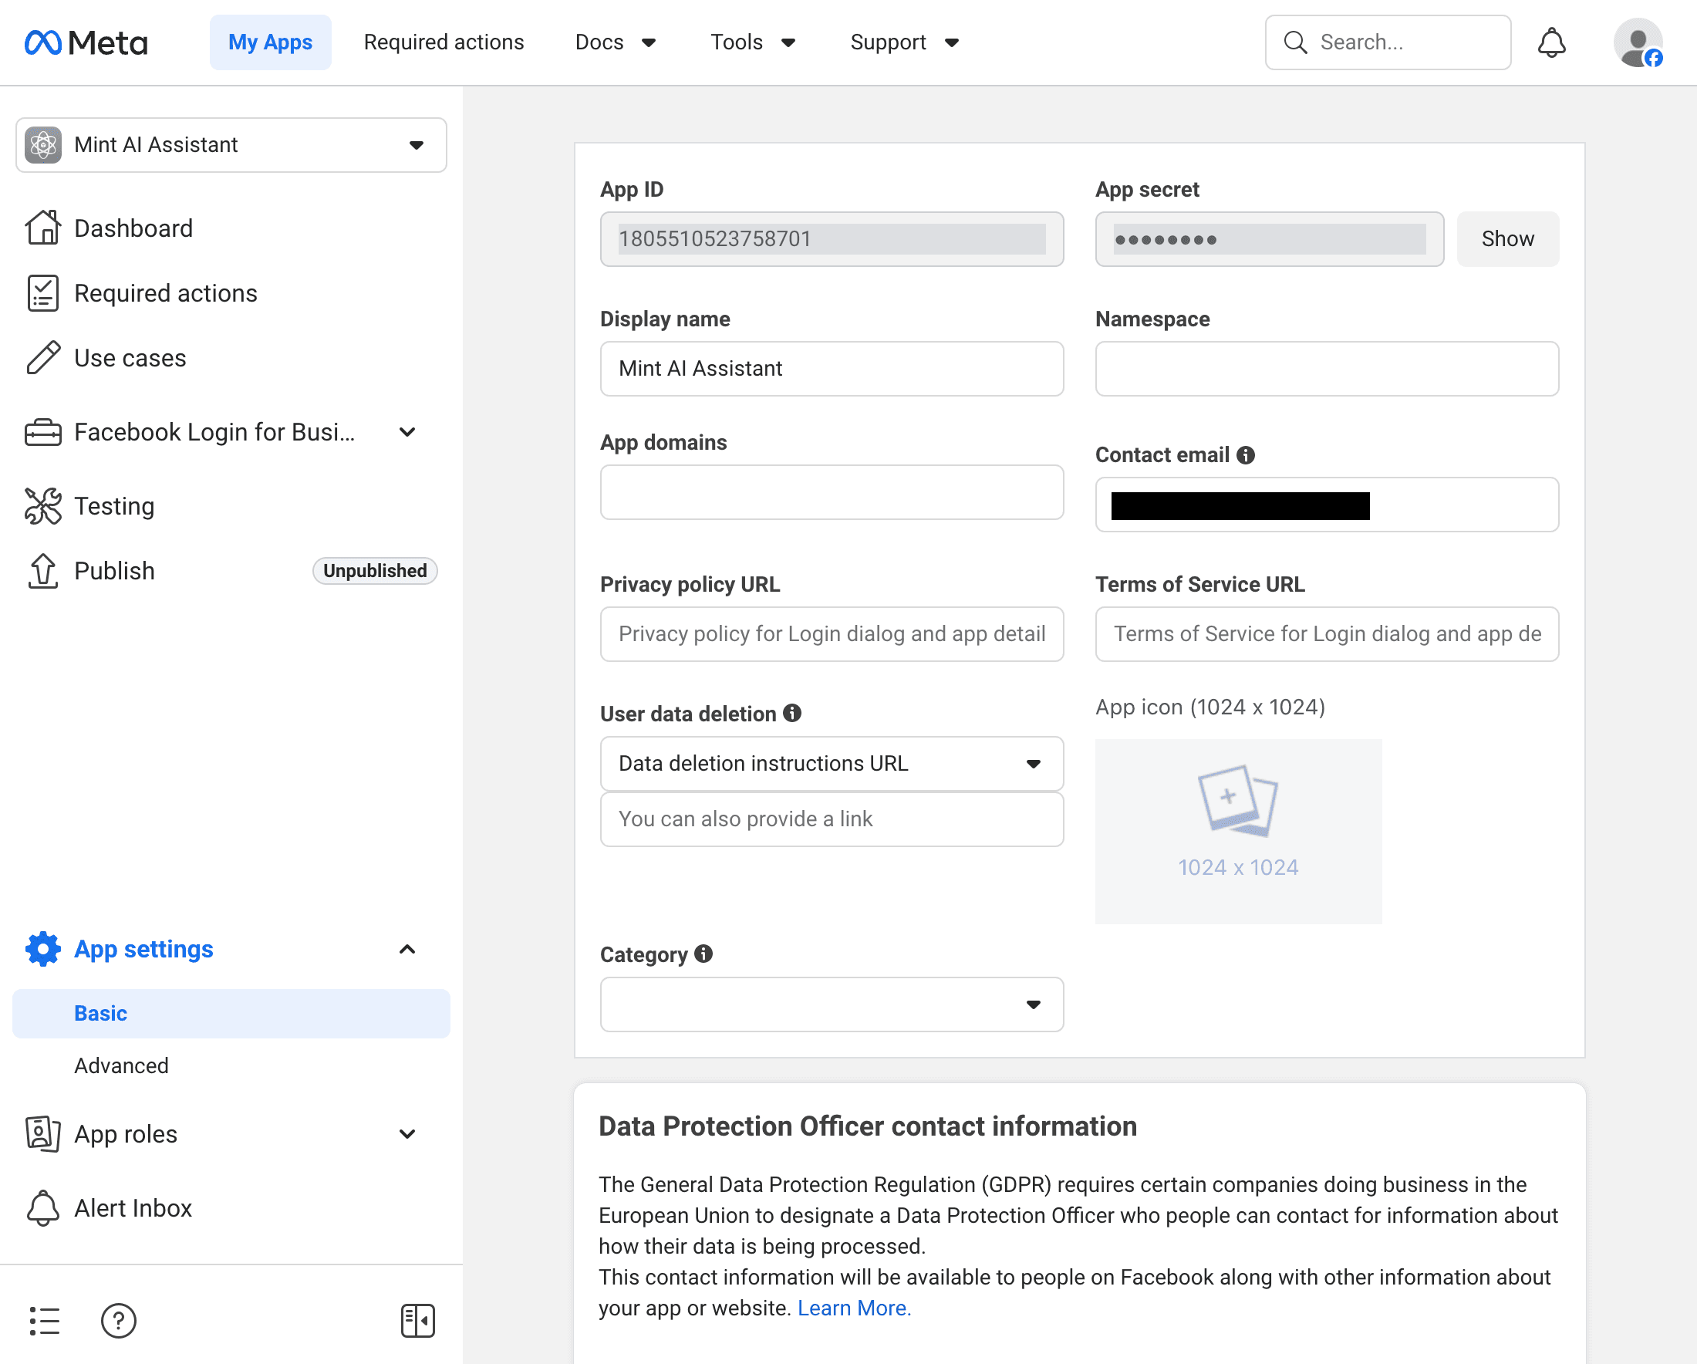Open the Docs dropdown menu
Screen dimensions: 1697x1364
616,42
